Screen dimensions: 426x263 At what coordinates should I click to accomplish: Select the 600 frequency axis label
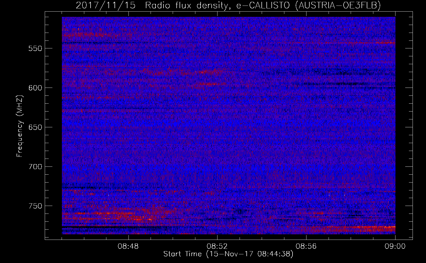click(35, 88)
